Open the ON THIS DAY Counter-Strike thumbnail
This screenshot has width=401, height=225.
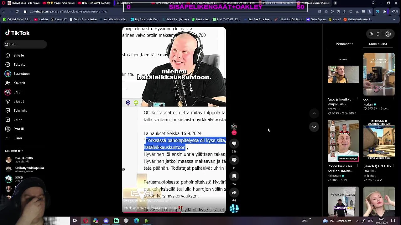[379, 141]
